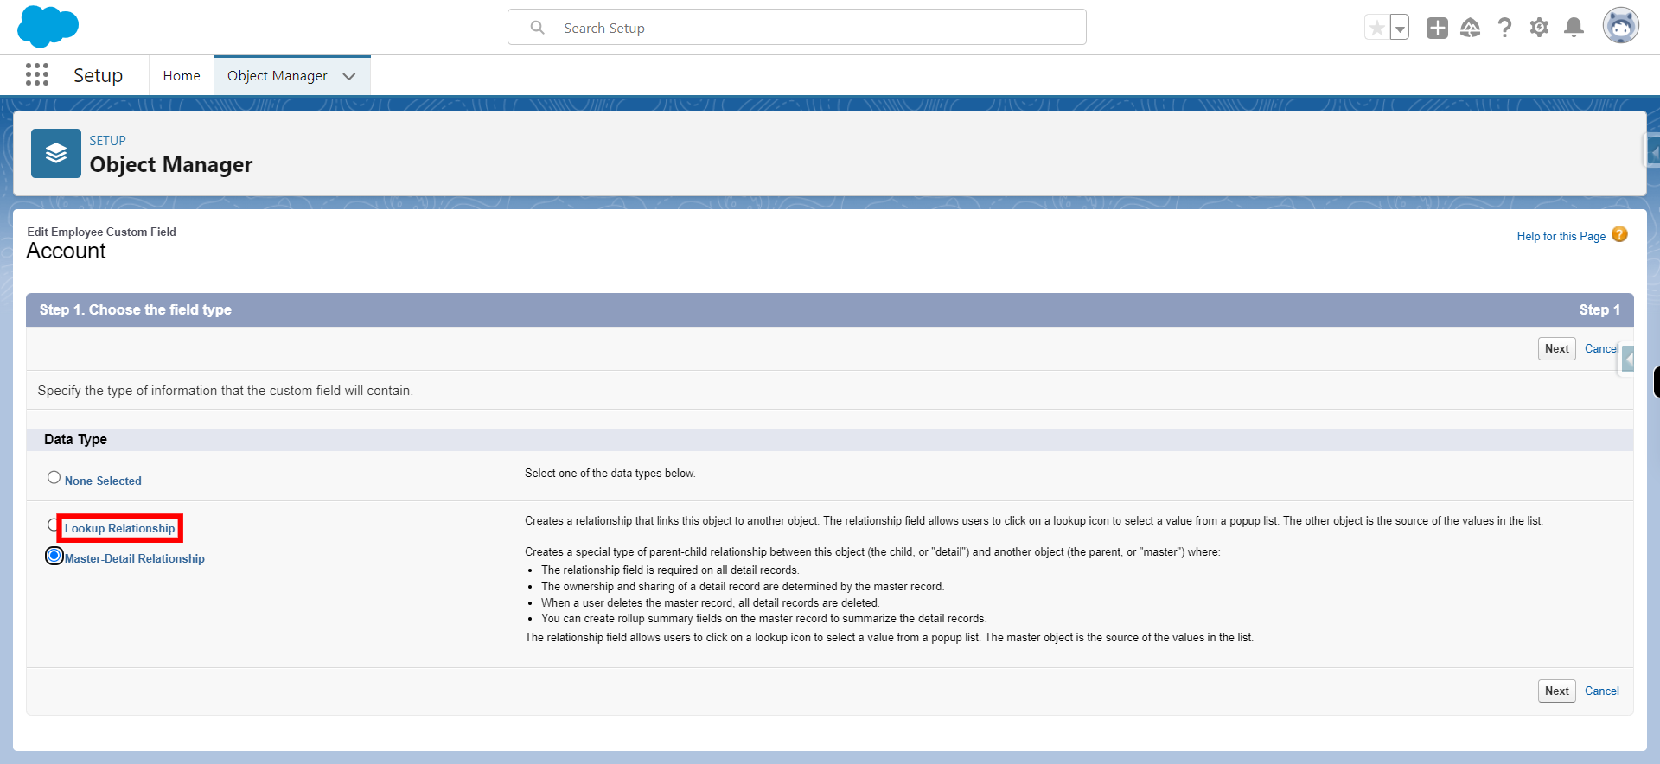Select the Master-Detail Relationship radio button
The image size is (1660, 764).
[x=54, y=556]
